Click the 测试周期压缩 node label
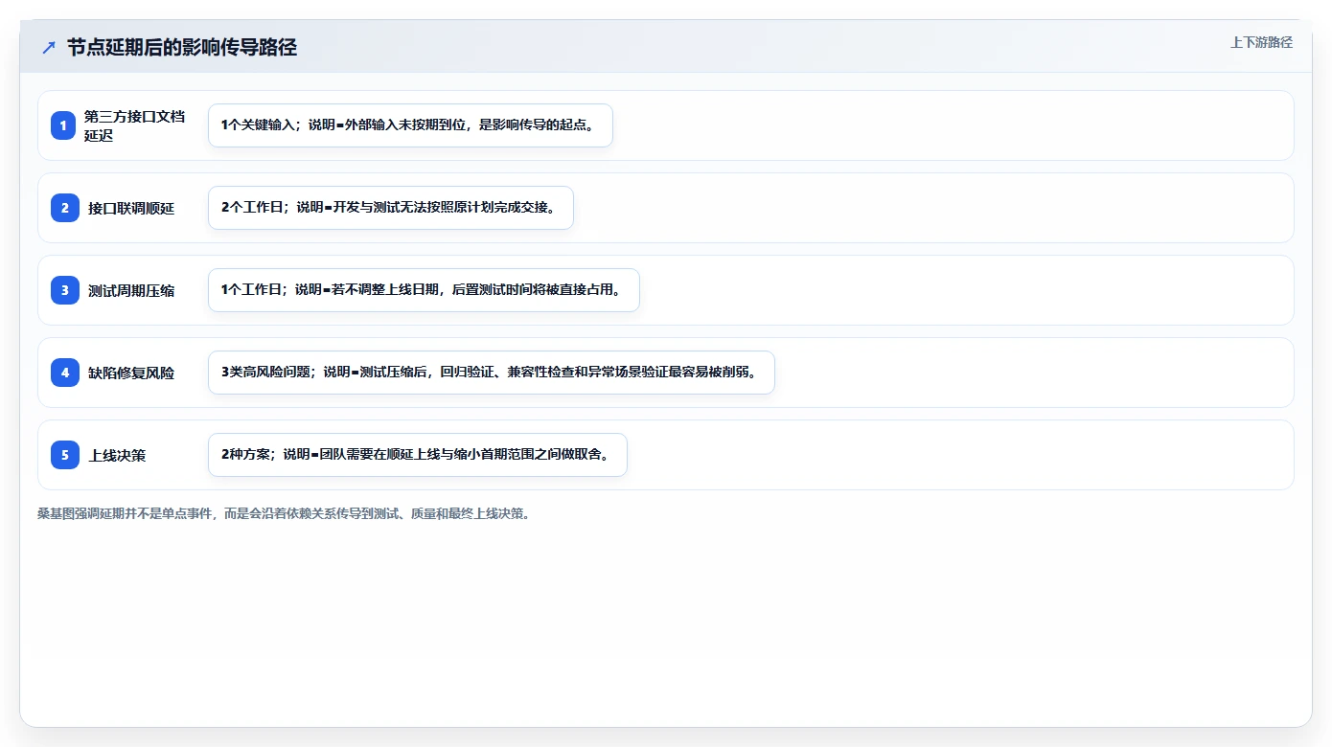 pyautogui.click(x=131, y=290)
